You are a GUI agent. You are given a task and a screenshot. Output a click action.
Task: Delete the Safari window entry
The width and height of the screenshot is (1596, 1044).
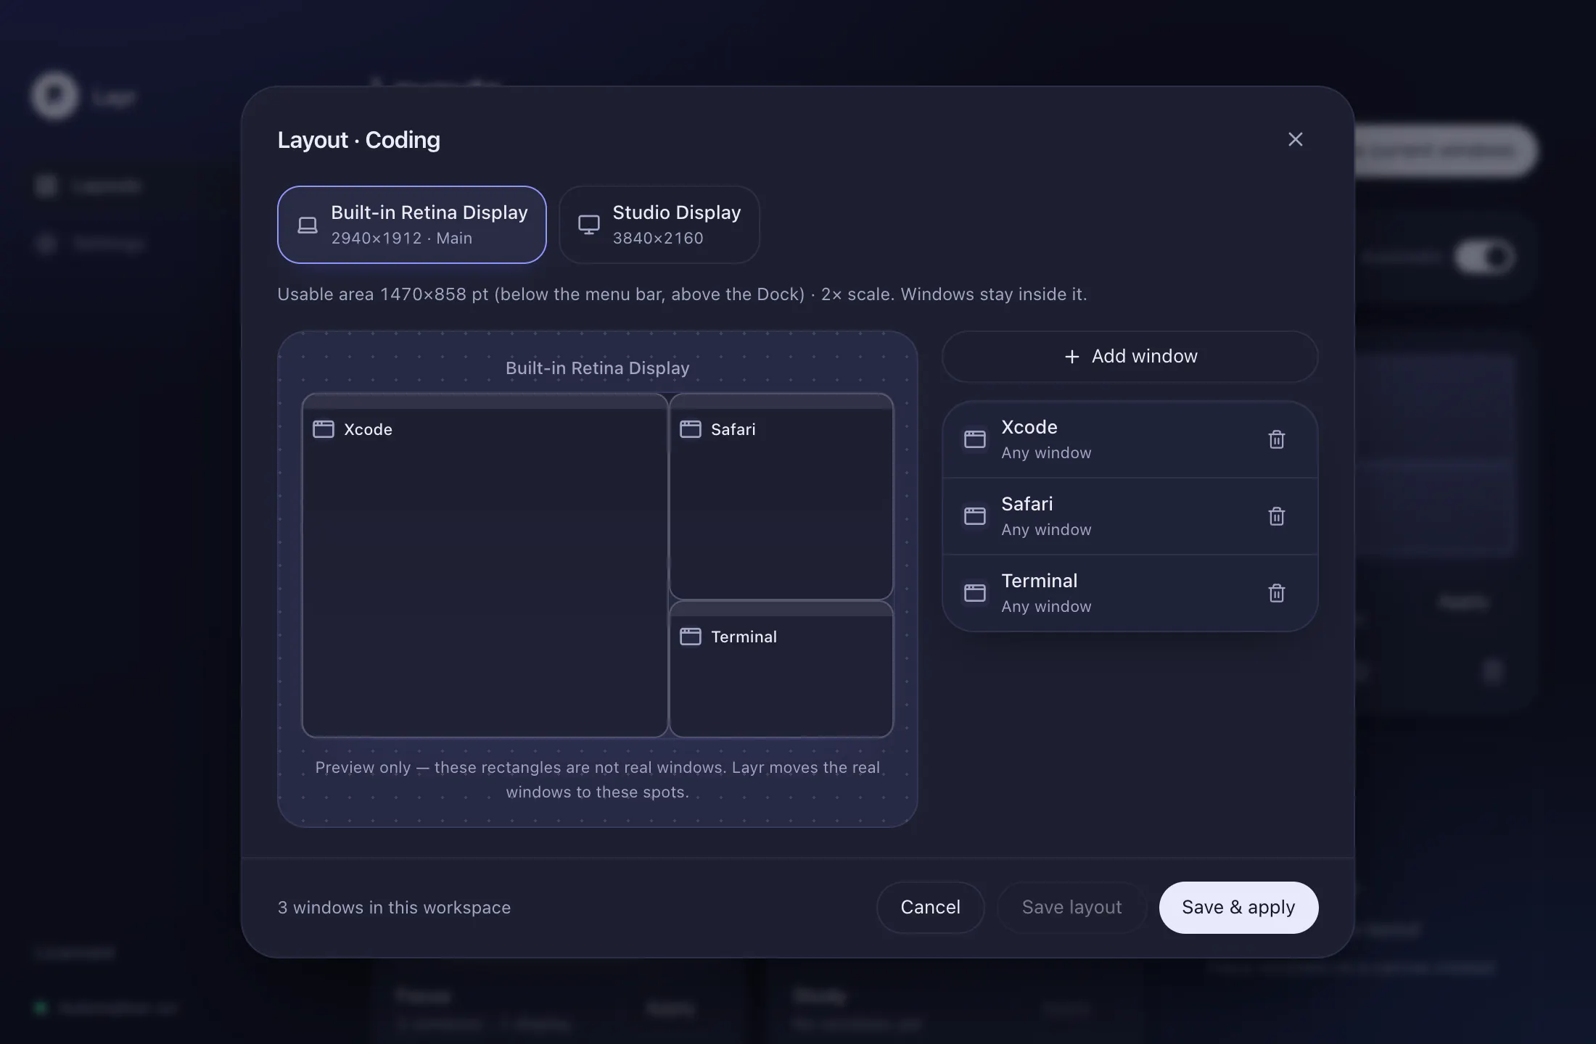(x=1276, y=516)
